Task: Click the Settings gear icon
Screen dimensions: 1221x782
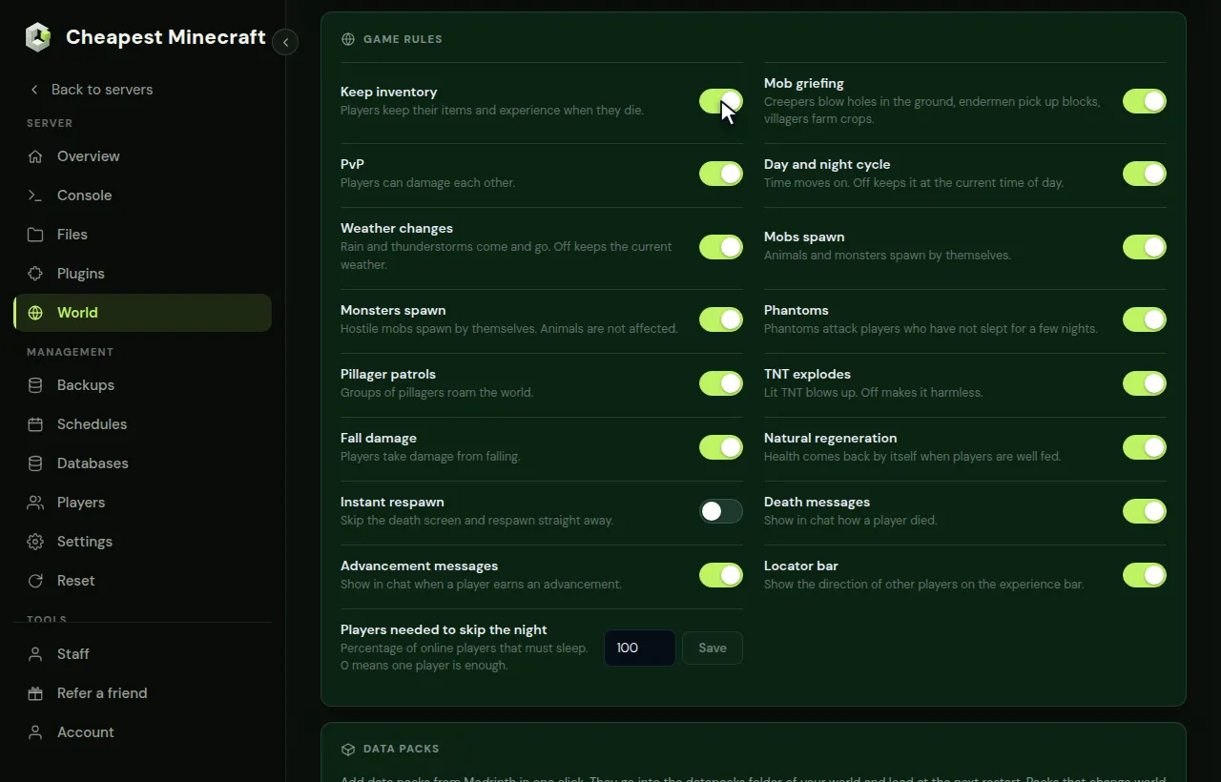Action: coord(35,542)
